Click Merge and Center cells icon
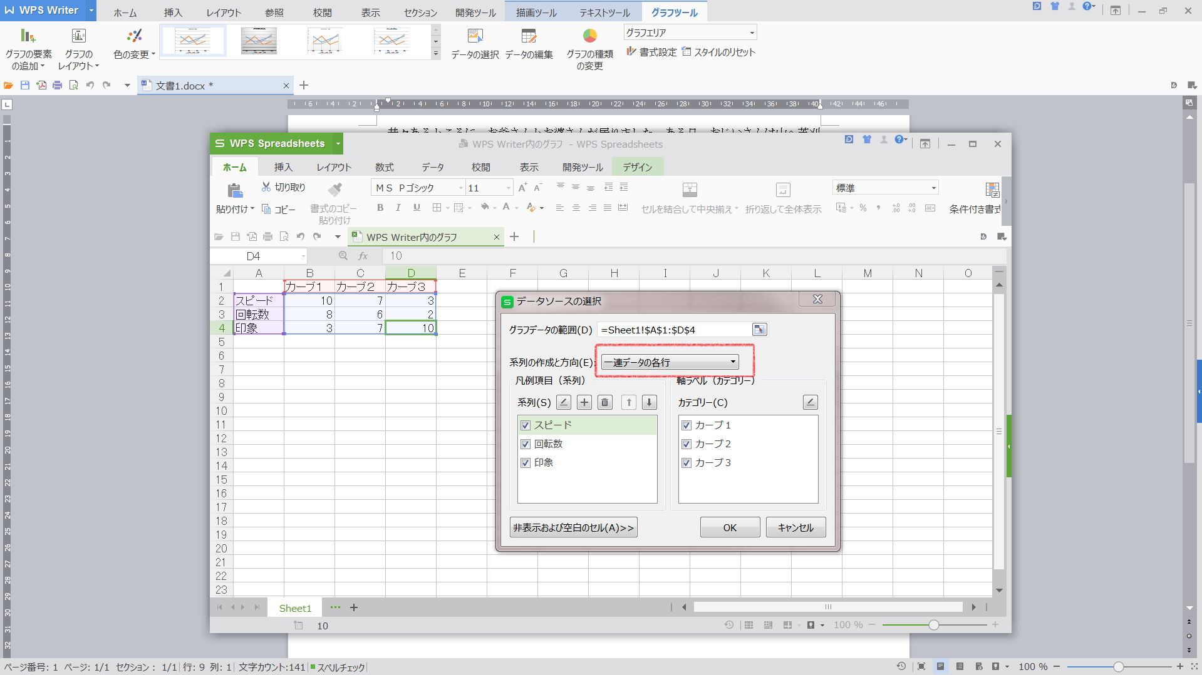 coord(690,190)
